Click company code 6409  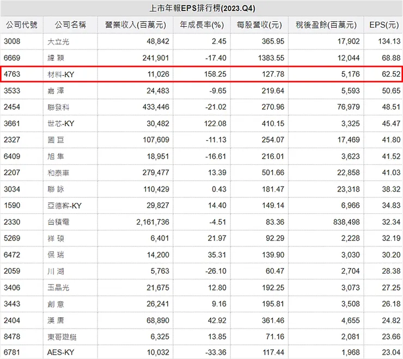[12, 156]
